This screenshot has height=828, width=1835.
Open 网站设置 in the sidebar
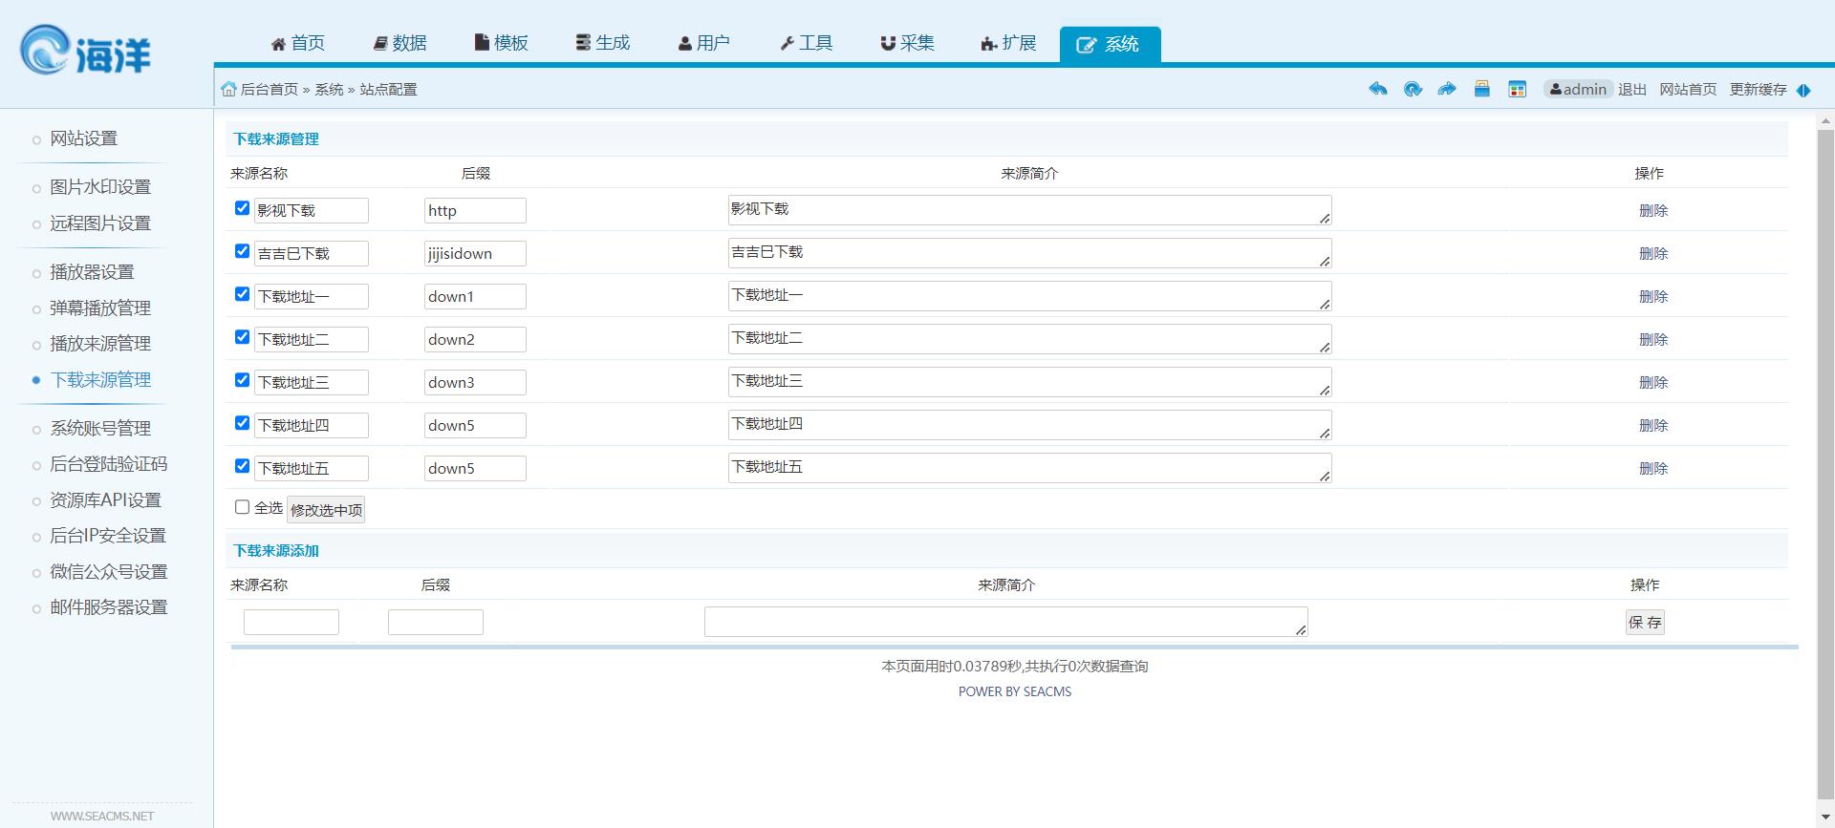pos(84,138)
